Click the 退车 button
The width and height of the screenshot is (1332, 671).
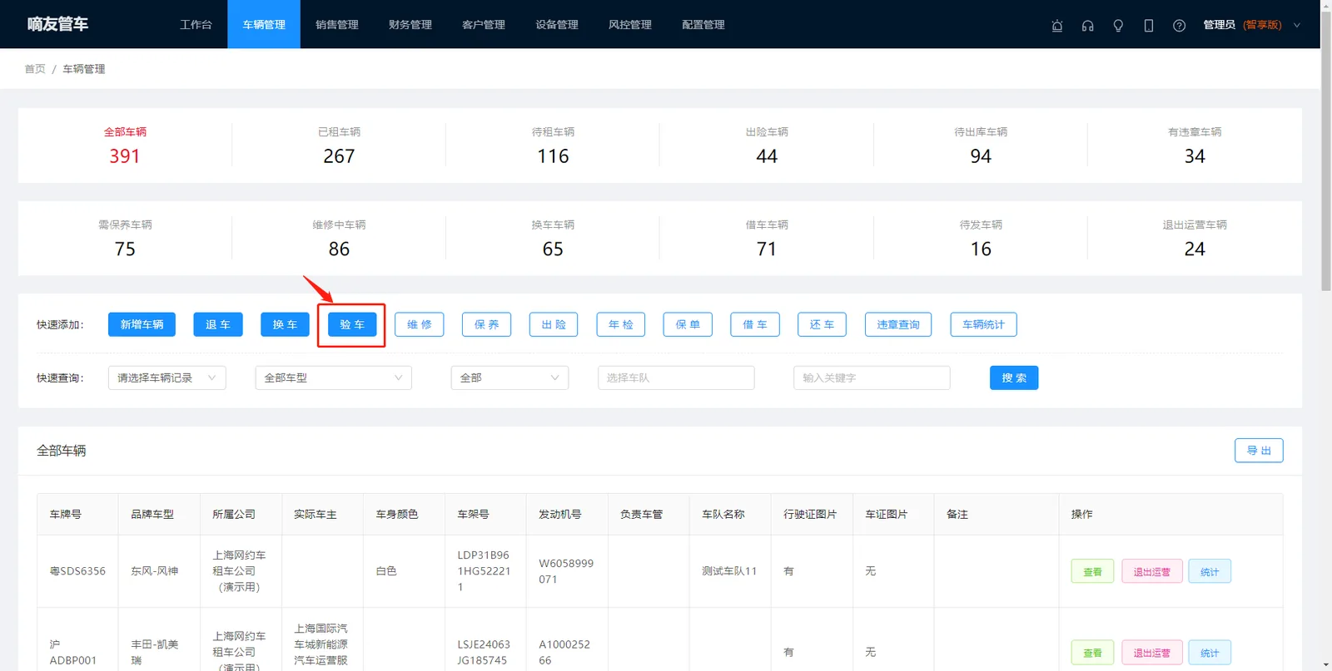(x=218, y=324)
